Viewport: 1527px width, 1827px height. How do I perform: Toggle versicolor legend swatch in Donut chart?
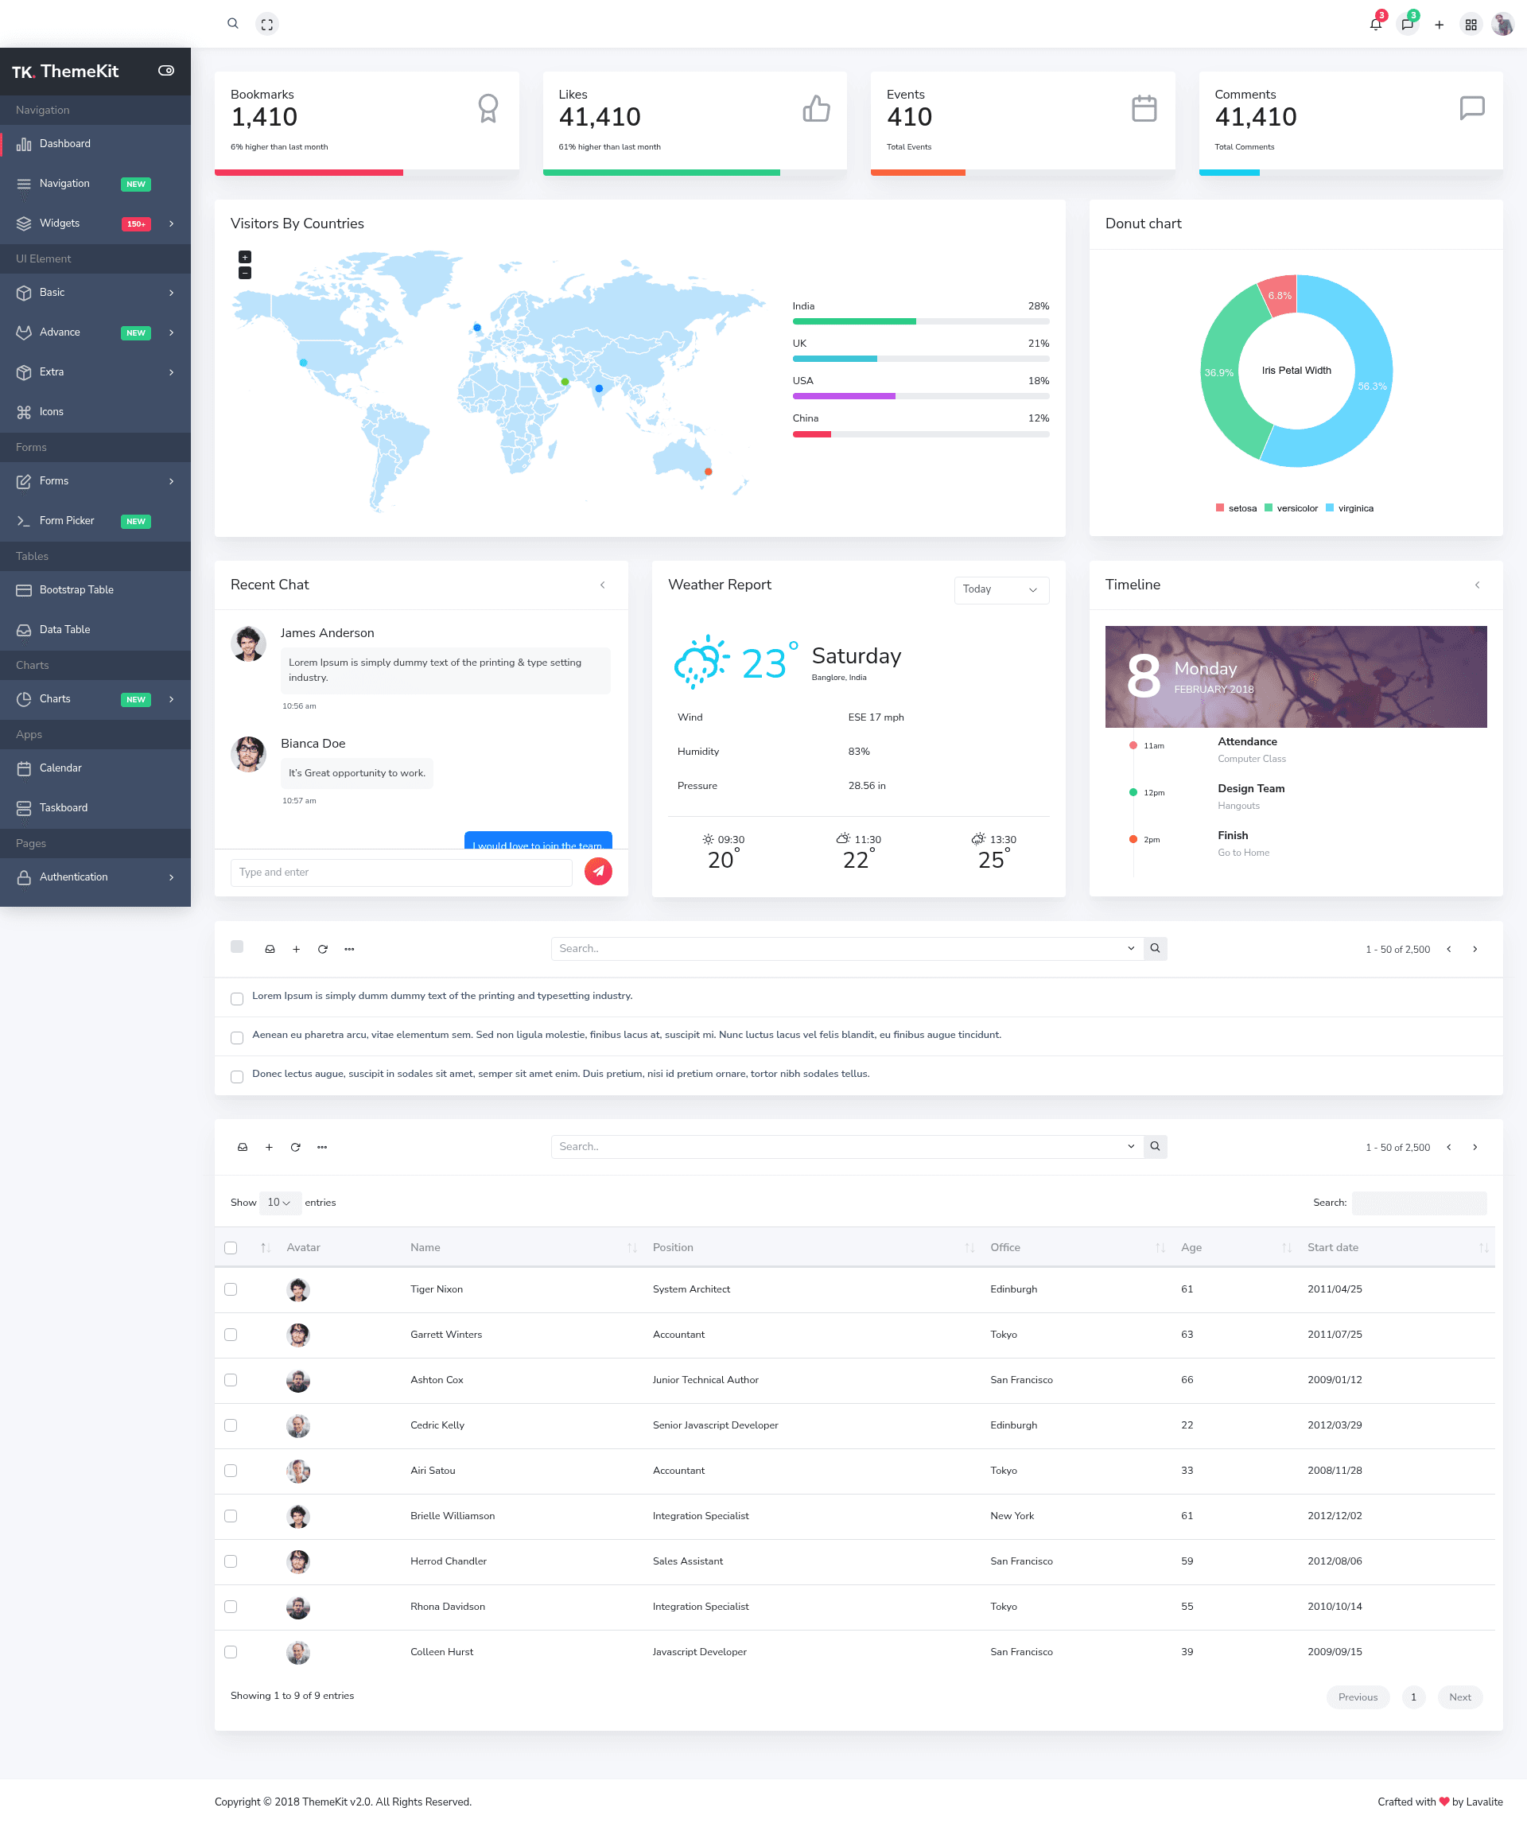point(1269,508)
